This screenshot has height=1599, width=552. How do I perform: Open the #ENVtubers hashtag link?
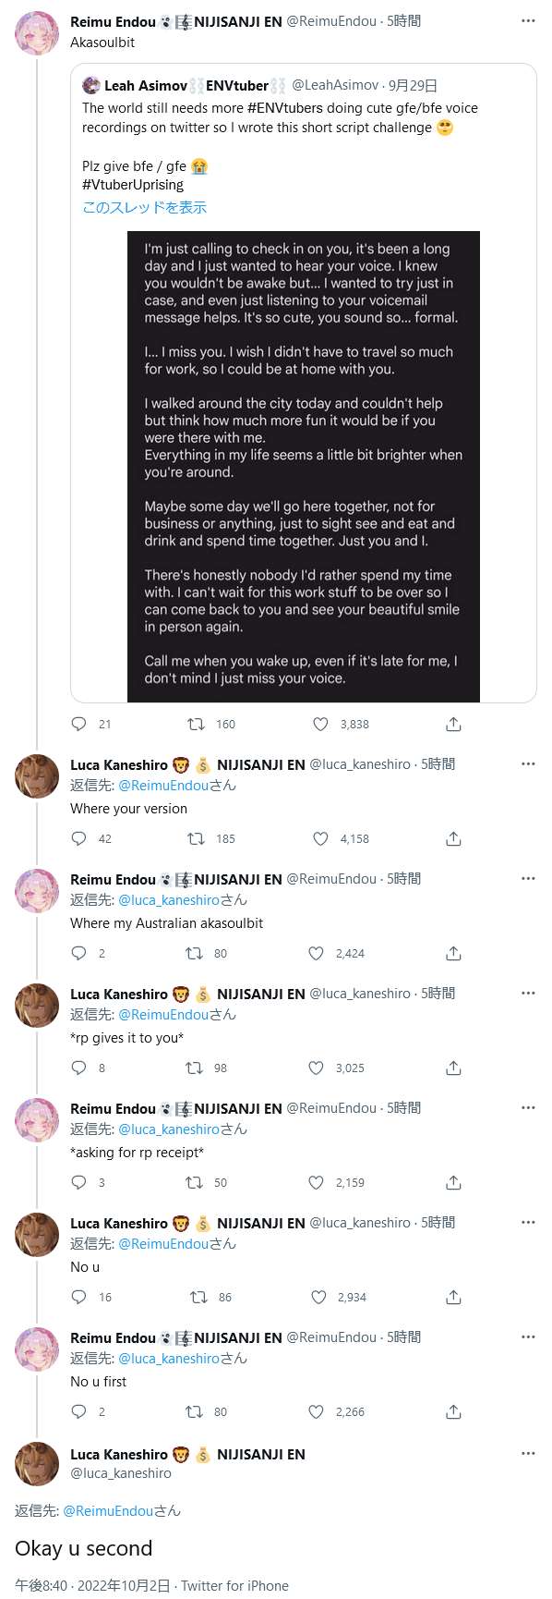pyautogui.click(x=290, y=108)
